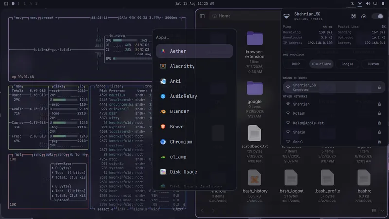Open Brave browser from the launcher

tap(194, 127)
